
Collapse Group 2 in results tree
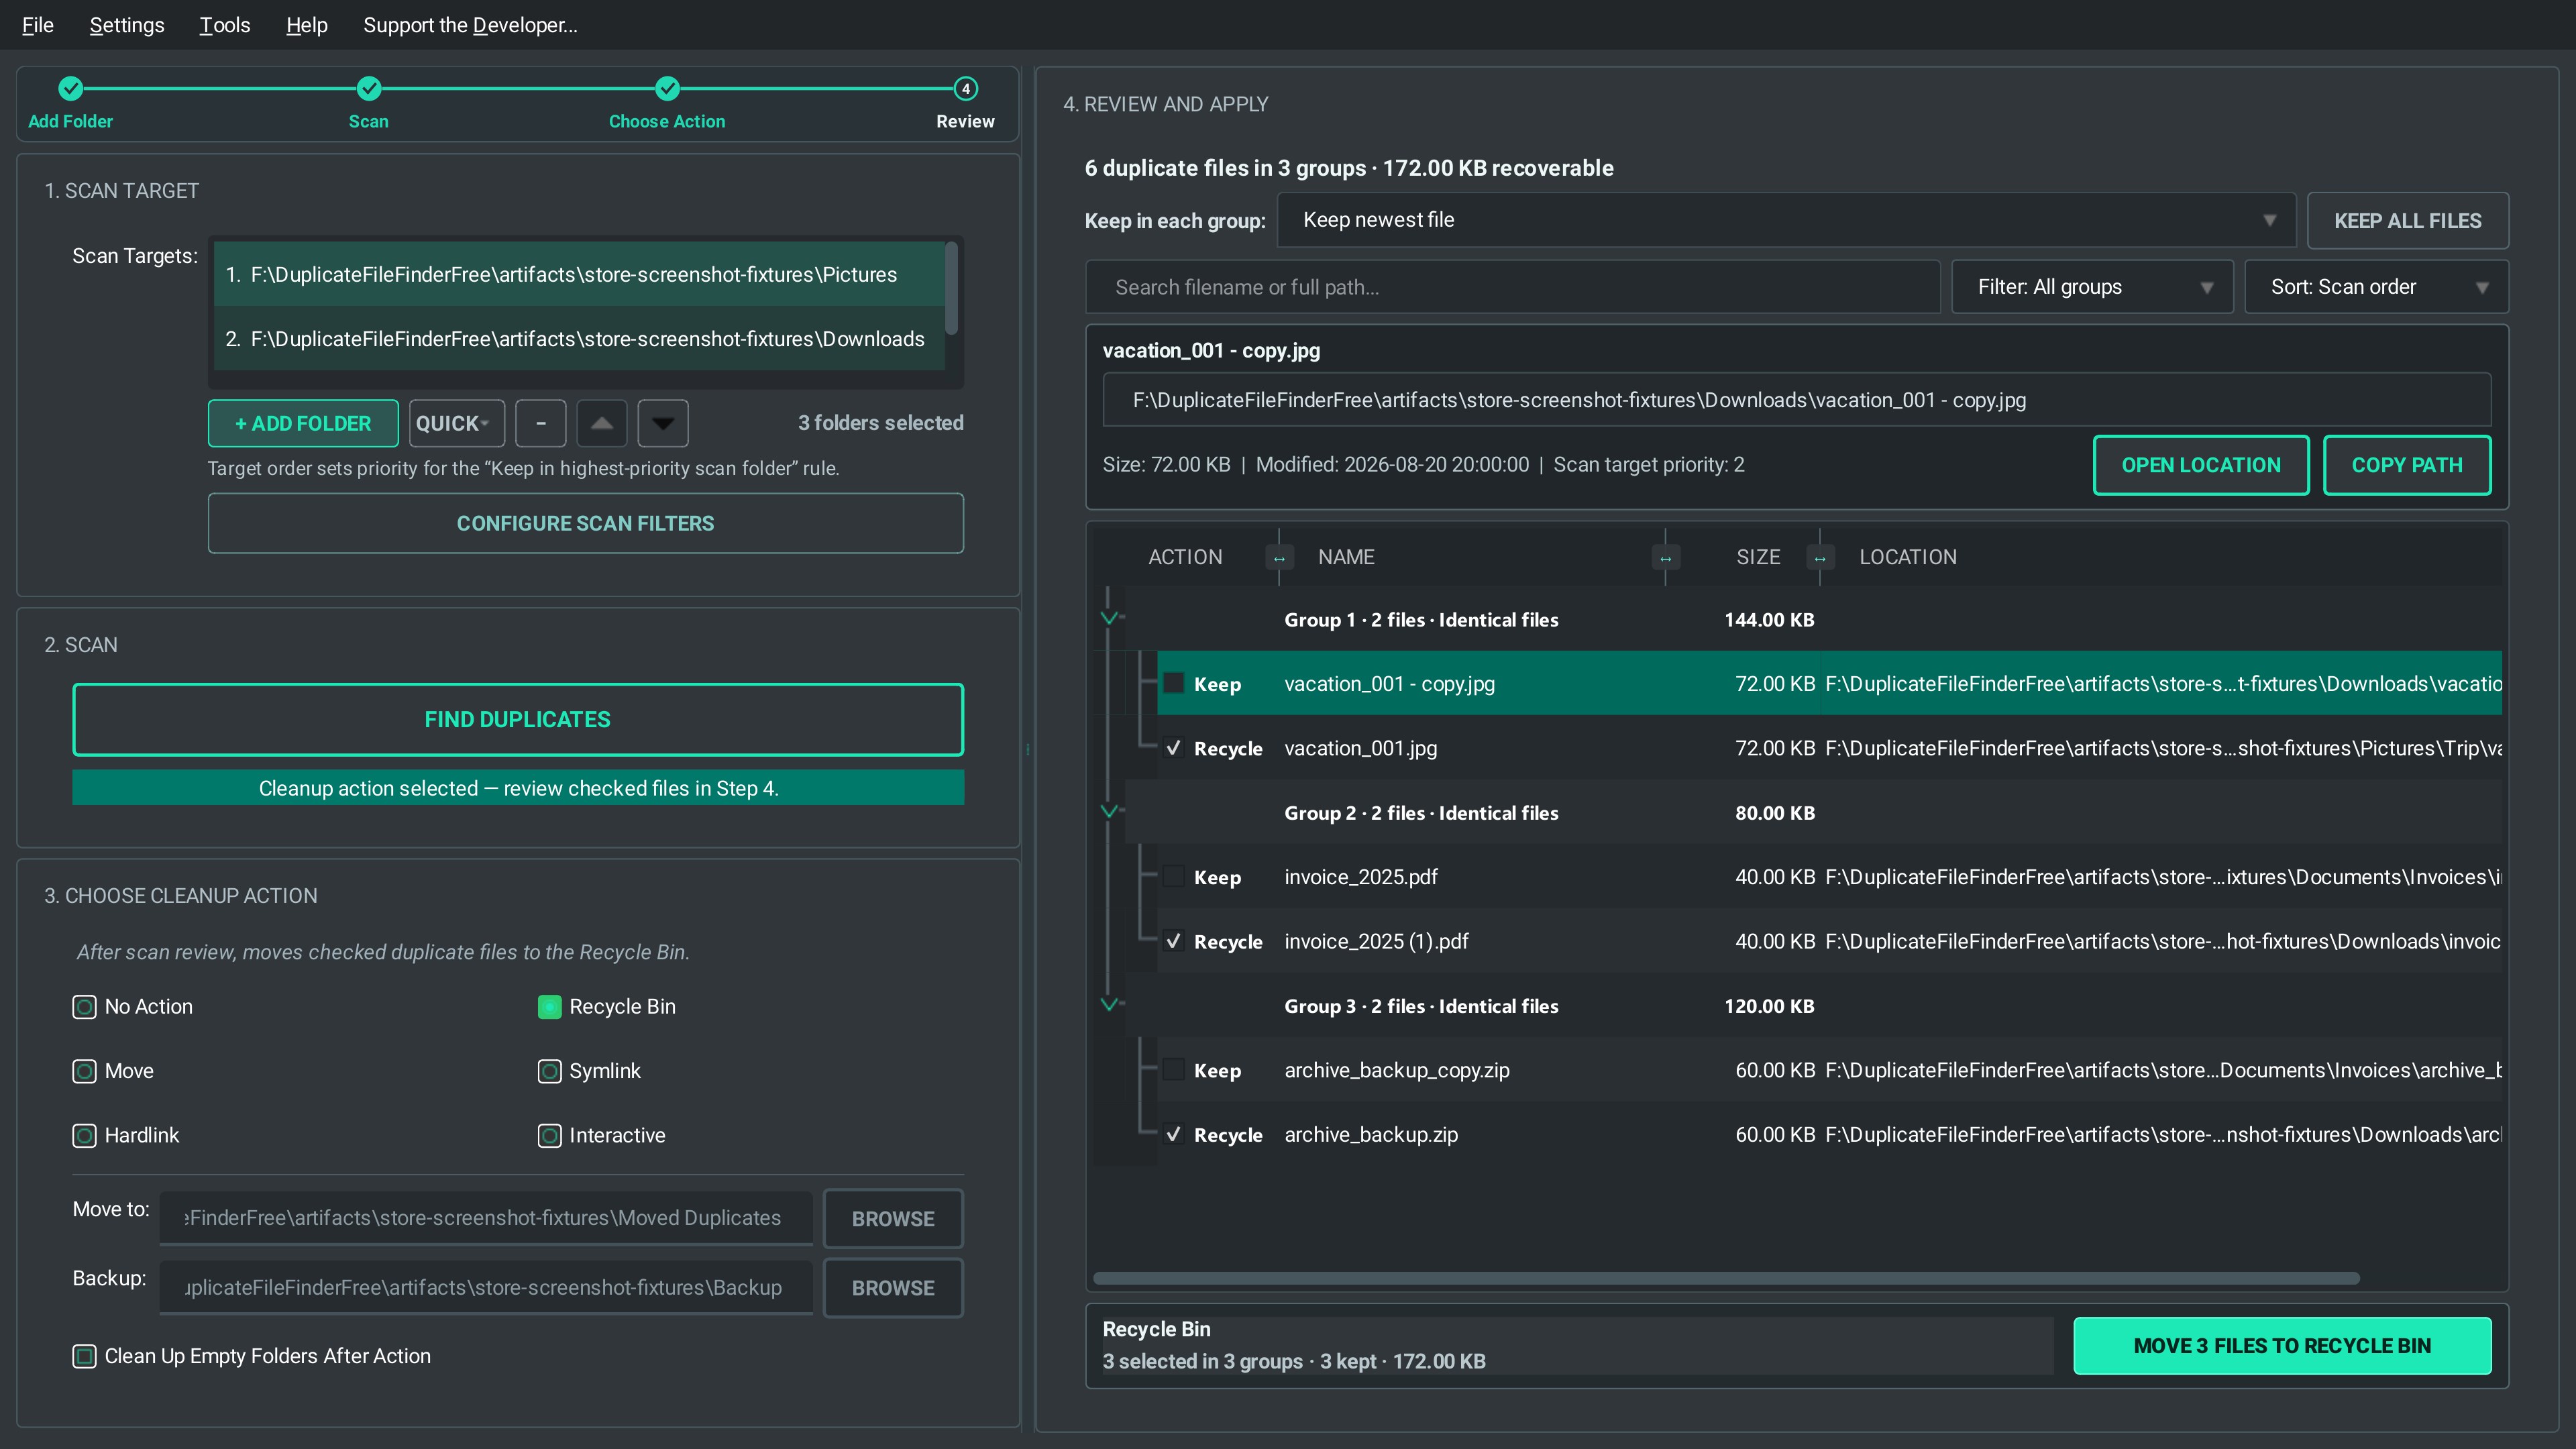(x=1109, y=811)
